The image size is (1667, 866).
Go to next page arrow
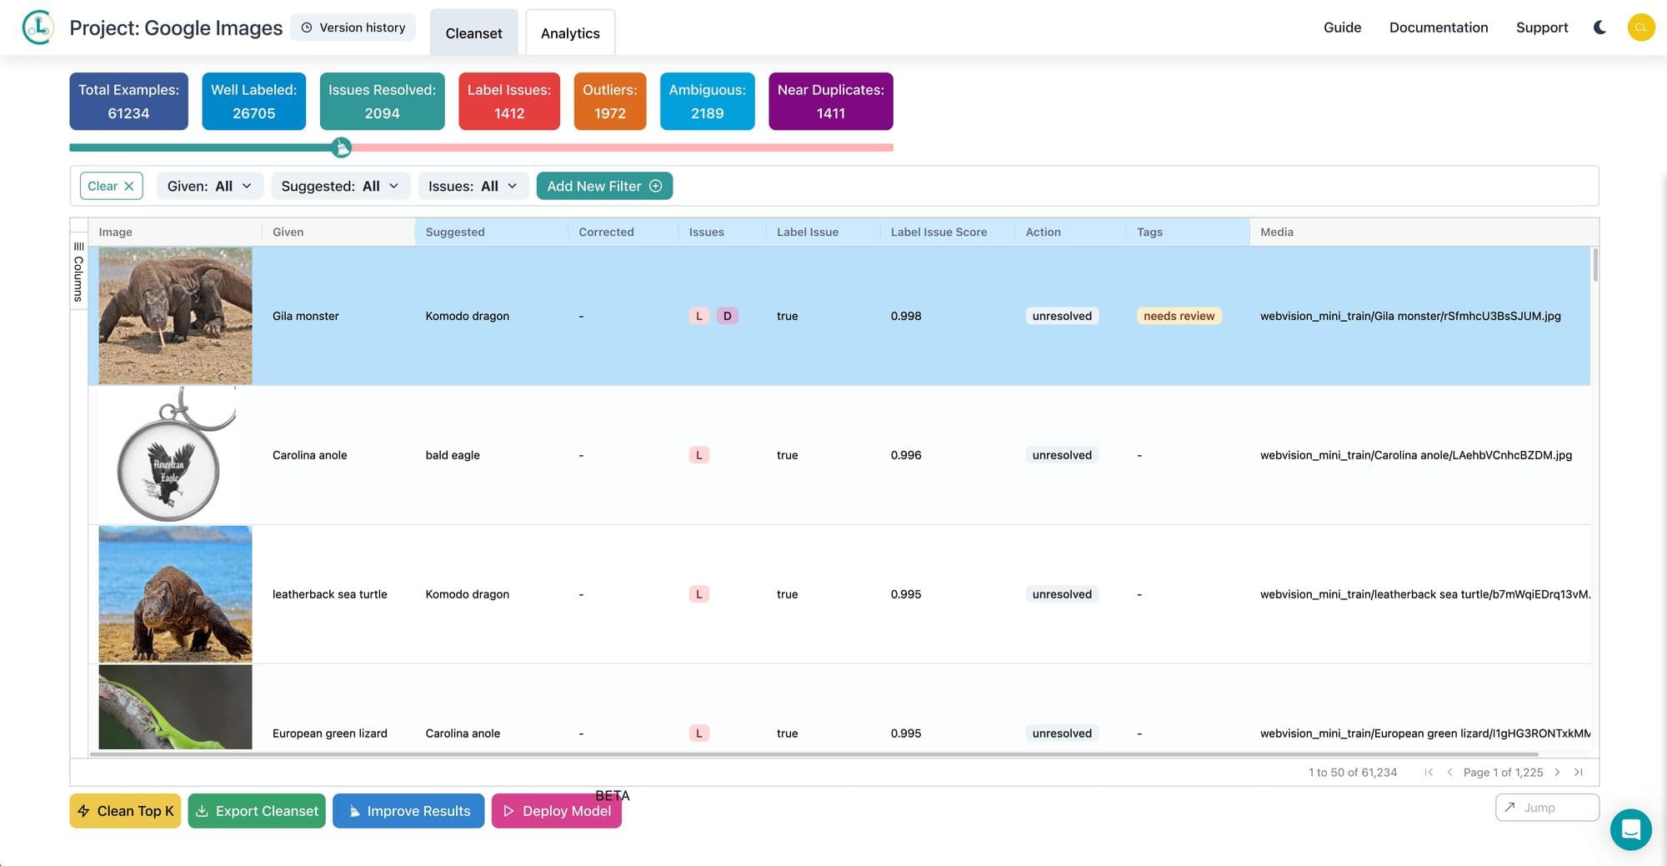click(x=1557, y=772)
